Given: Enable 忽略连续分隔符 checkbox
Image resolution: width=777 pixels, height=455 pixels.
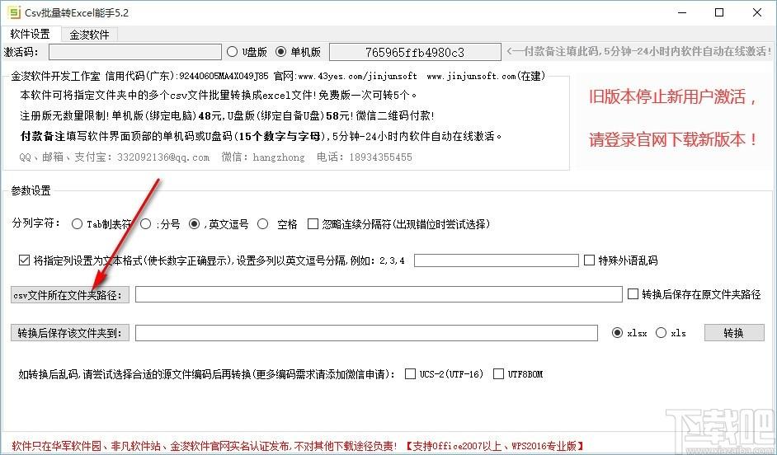Looking at the screenshot, I should click(x=313, y=224).
